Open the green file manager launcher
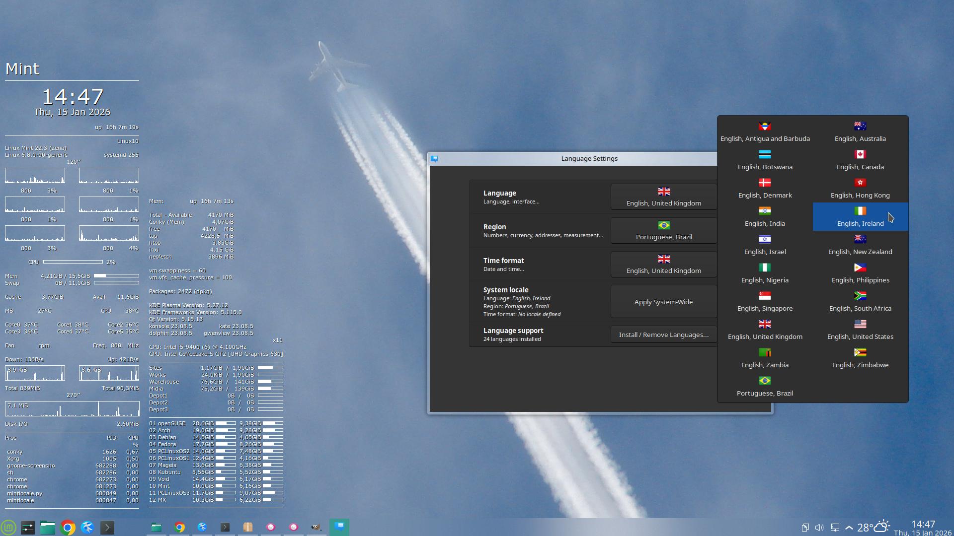The image size is (954, 536). click(x=48, y=527)
